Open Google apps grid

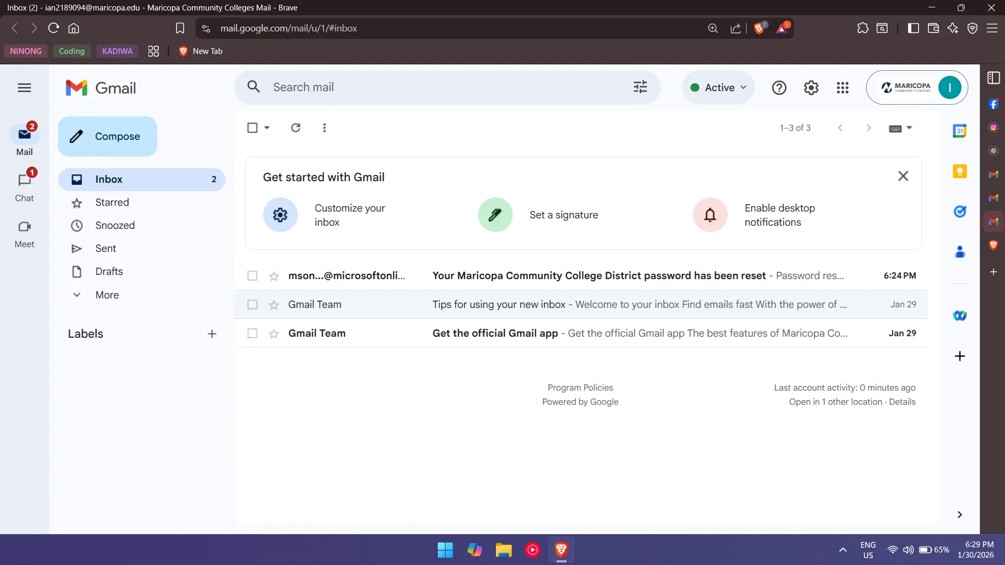(842, 88)
